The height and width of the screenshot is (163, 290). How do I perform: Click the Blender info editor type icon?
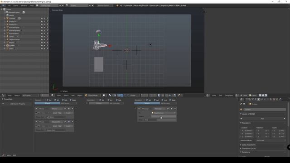click(x=3, y=5)
